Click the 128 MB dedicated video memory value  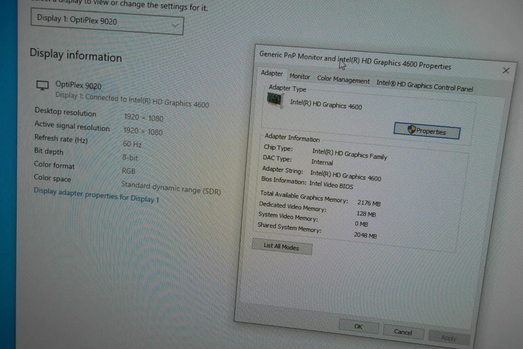366,214
